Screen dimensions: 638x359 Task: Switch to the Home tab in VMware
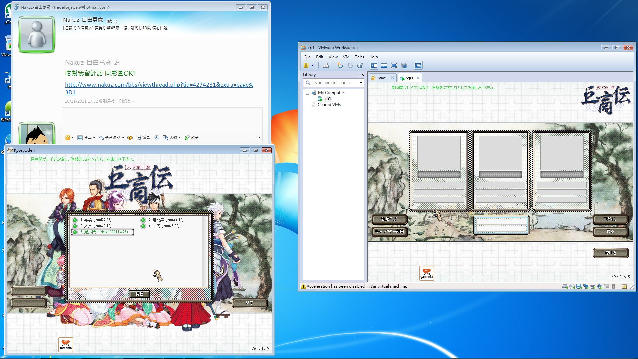381,78
